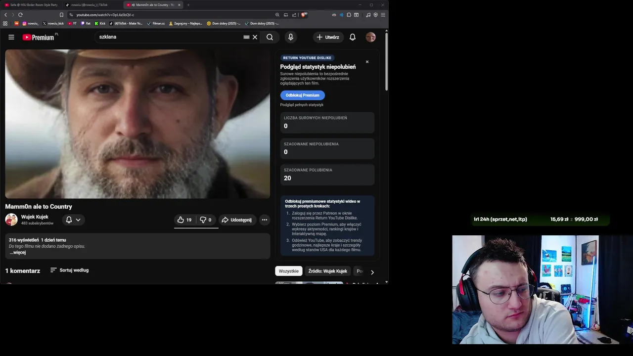The image size is (633, 356).
Task: Switch to the Sefa @ HSU Boiler Room tab
Action: [x=31, y=5]
